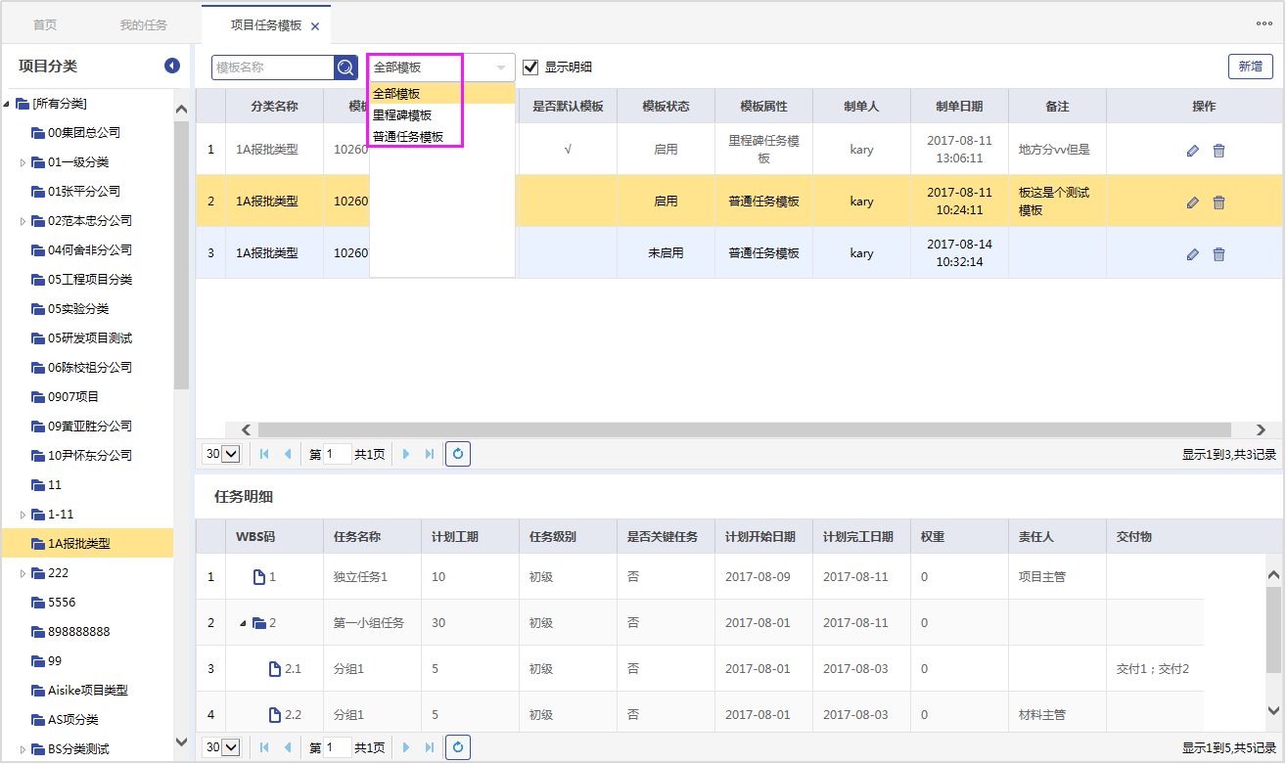Sort by the 制单日期 column header

click(959, 107)
